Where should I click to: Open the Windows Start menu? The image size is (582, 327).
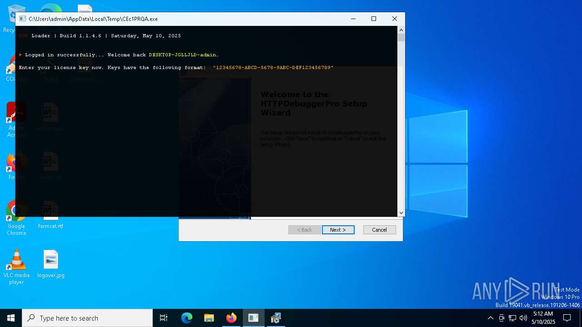[11, 318]
